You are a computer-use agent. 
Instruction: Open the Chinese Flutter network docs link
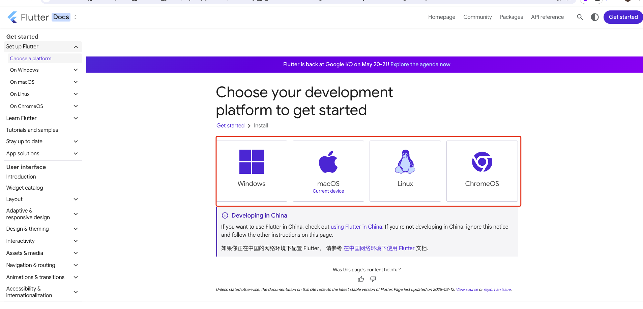click(379, 248)
